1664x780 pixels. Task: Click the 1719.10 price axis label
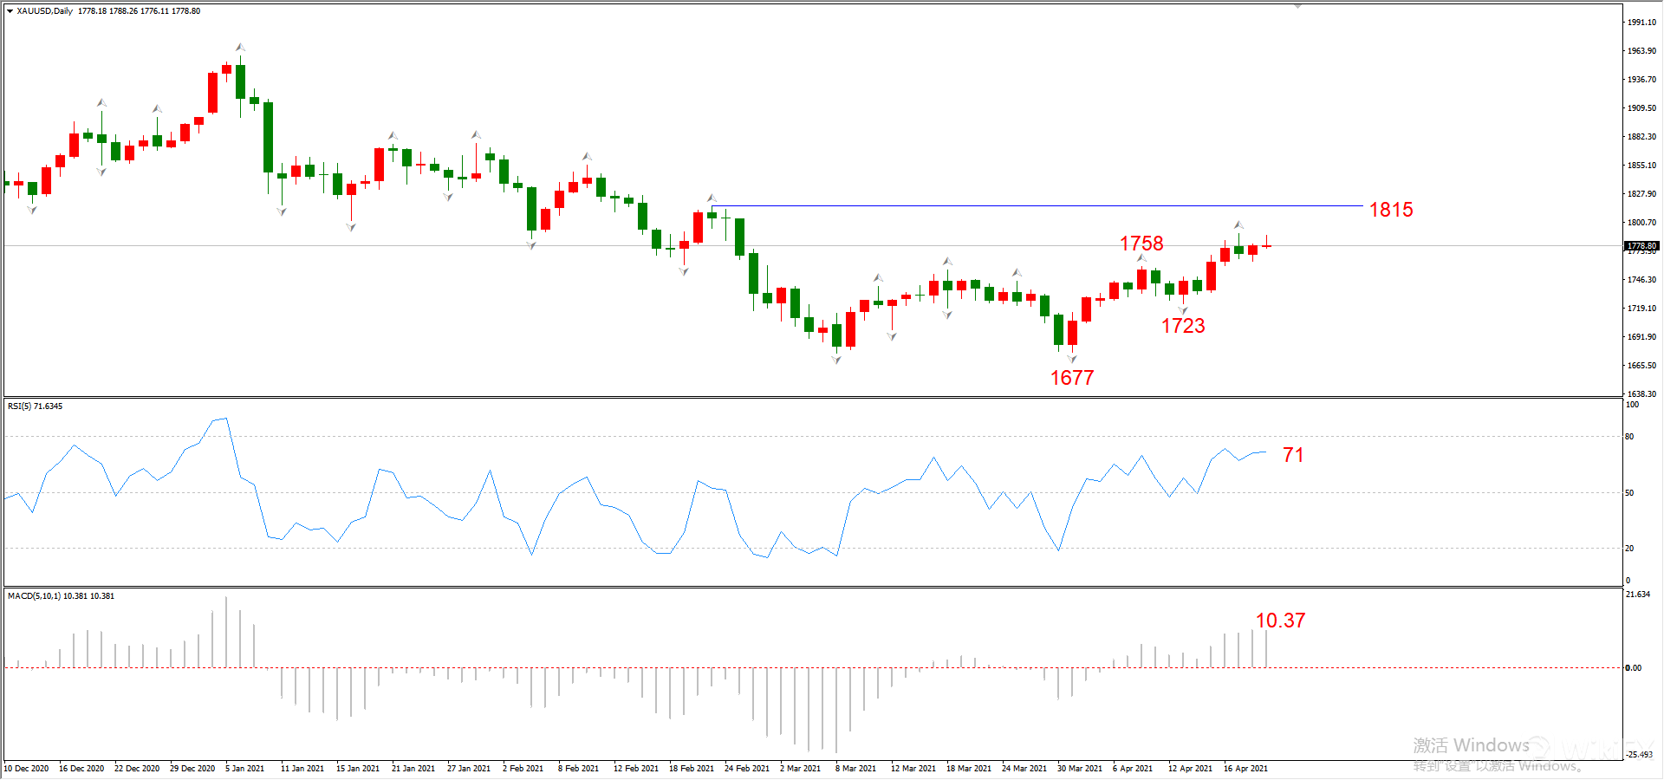click(x=1641, y=309)
